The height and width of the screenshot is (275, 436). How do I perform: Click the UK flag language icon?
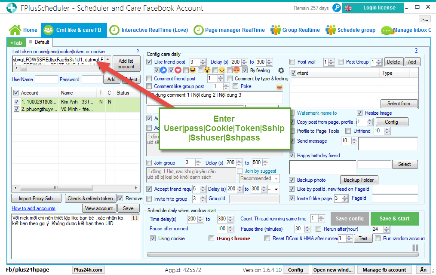[348, 8]
